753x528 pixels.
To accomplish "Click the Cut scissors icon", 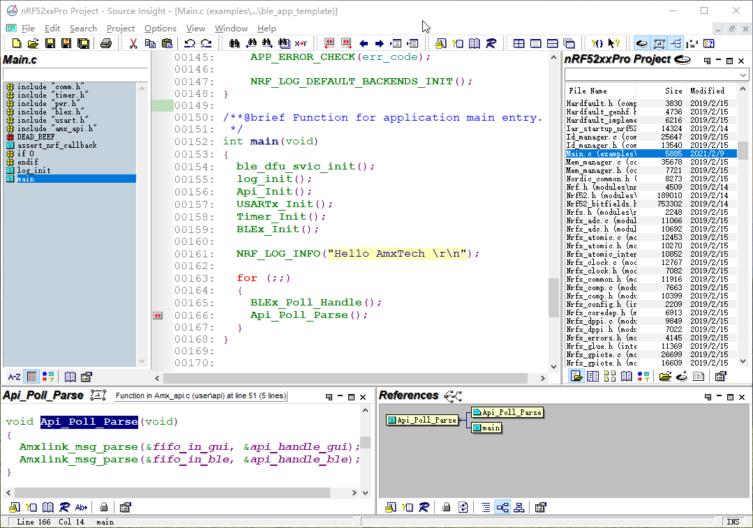I will tap(133, 43).
